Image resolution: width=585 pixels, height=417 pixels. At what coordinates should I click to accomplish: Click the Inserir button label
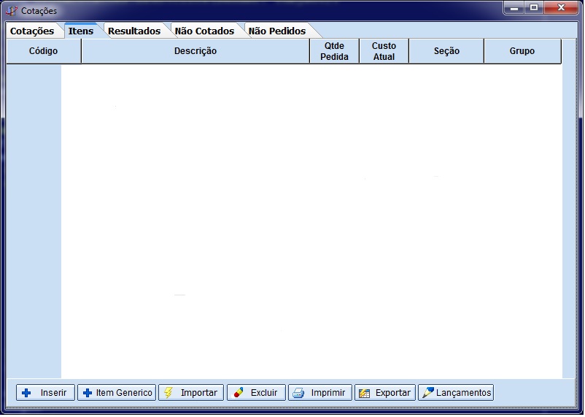tap(53, 393)
